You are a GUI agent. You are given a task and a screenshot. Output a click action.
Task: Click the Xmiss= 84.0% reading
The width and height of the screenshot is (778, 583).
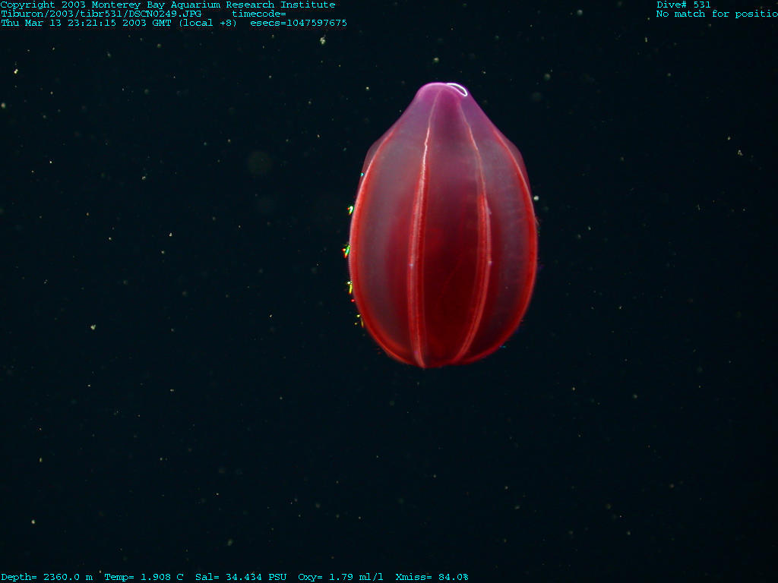(x=432, y=577)
